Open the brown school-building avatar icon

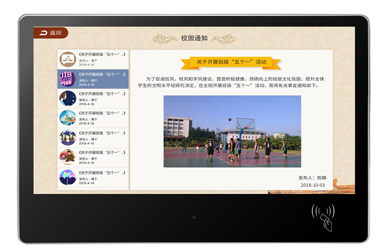pos(68,59)
